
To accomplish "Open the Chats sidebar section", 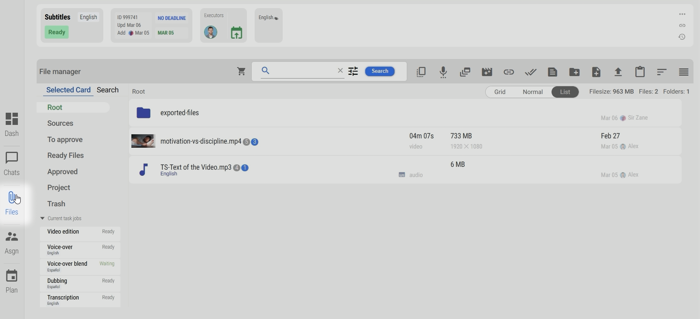I will (12, 164).
